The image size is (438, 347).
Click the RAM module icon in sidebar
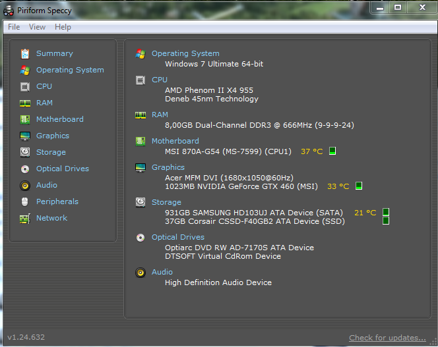(x=25, y=103)
